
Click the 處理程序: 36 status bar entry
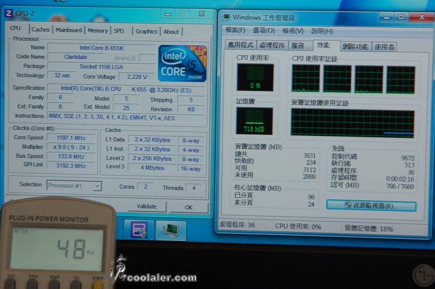tap(237, 225)
